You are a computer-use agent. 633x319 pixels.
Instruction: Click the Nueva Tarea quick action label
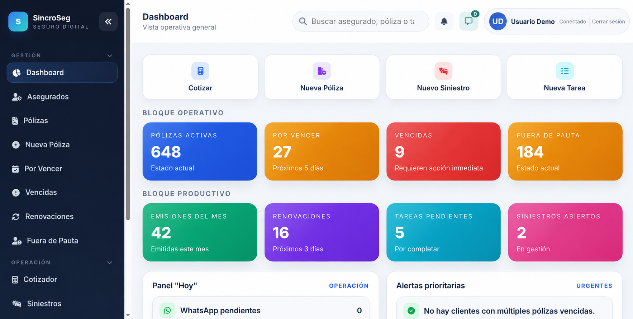tap(565, 88)
